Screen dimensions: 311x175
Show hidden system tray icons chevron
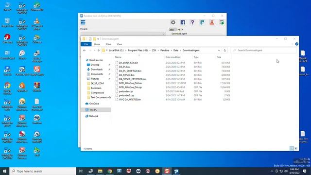click(272, 171)
